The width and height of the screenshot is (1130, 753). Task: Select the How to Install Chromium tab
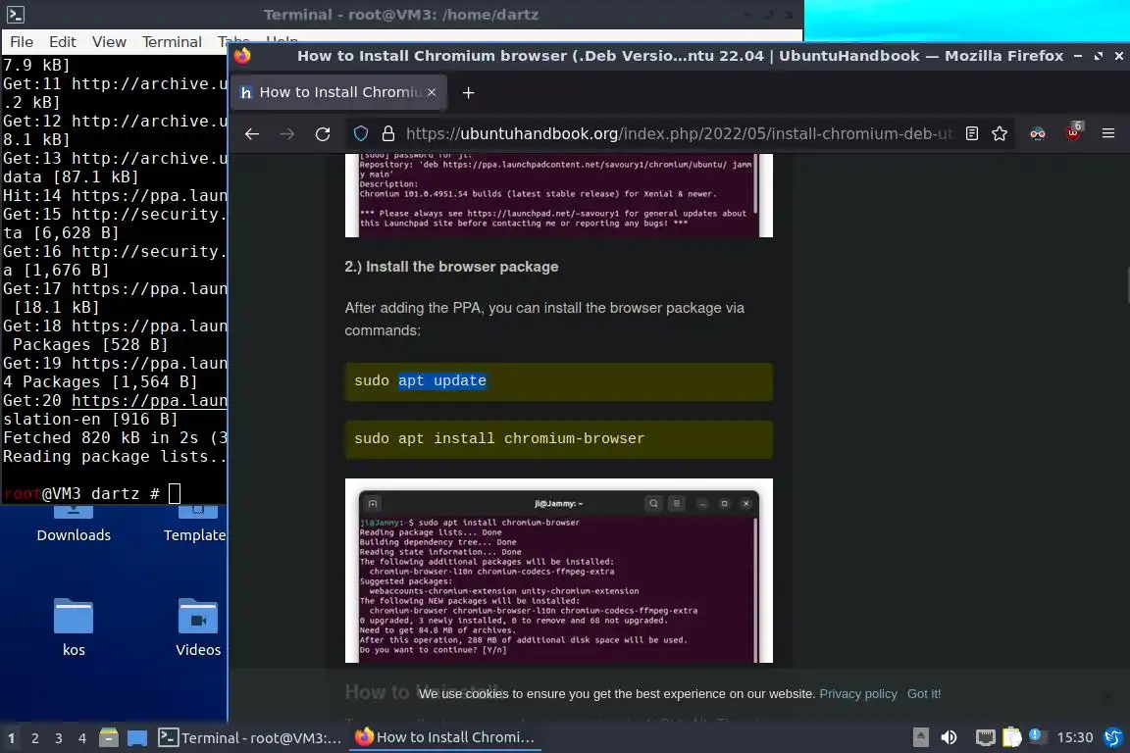[x=338, y=92]
